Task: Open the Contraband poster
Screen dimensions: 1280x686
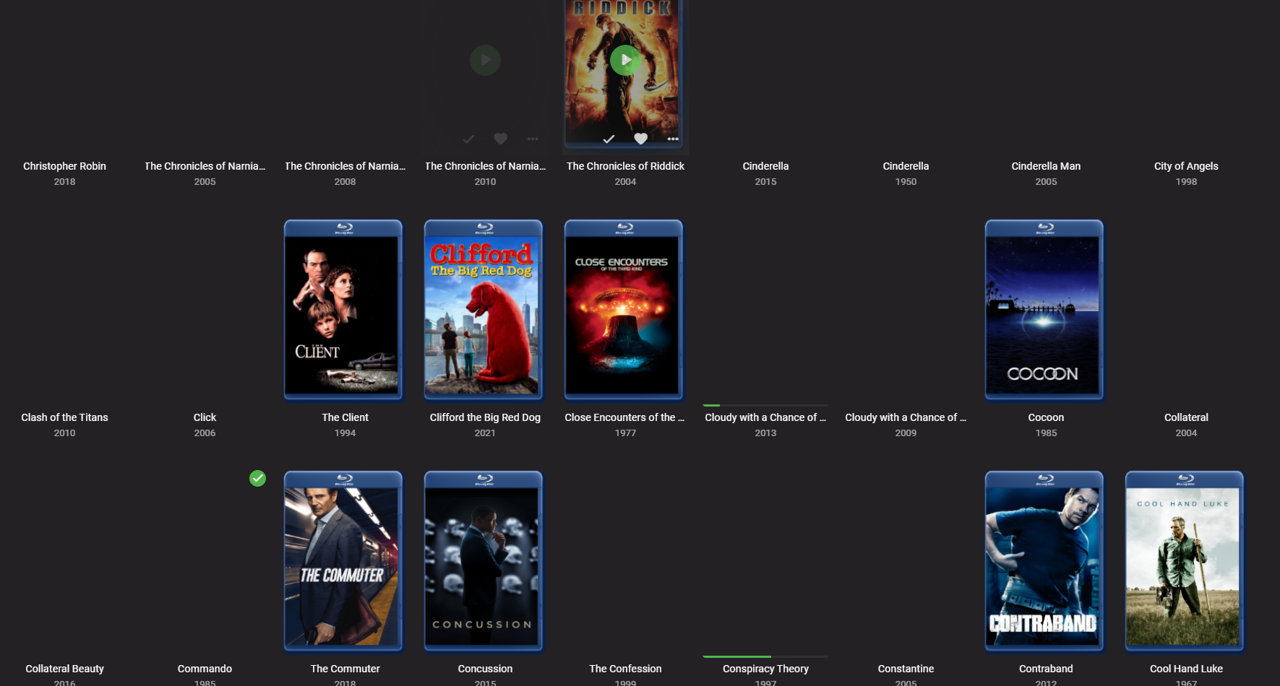Action: pyautogui.click(x=1044, y=561)
